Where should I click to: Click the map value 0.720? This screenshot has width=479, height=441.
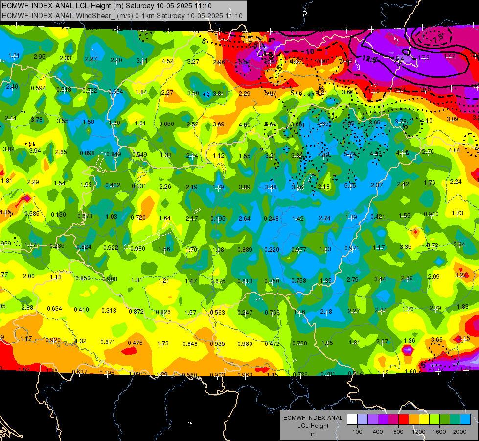coord(138,217)
